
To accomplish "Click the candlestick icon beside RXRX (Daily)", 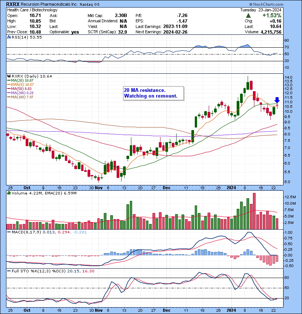I will 9,76.
